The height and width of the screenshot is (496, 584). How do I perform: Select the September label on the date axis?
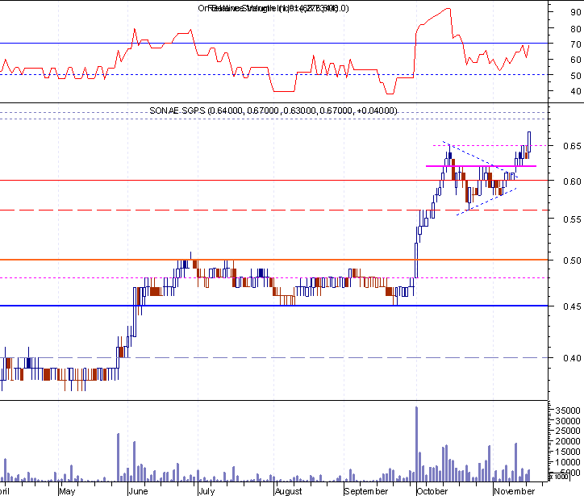[365, 491]
